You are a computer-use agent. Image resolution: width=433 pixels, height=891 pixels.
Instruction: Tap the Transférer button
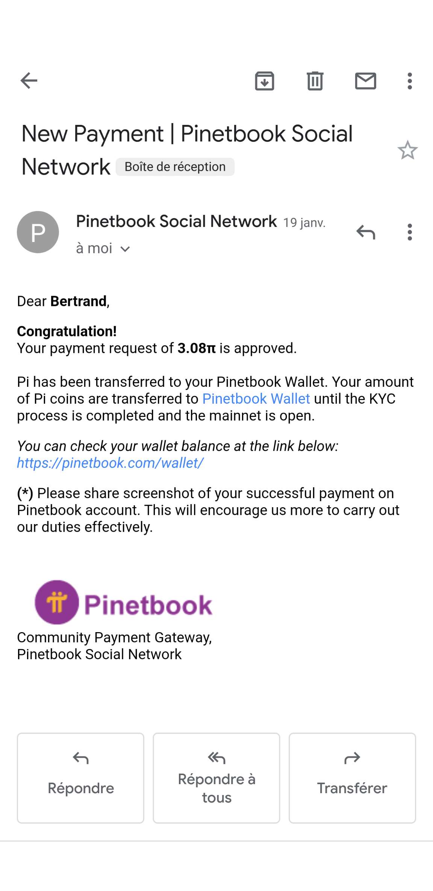click(x=352, y=778)
